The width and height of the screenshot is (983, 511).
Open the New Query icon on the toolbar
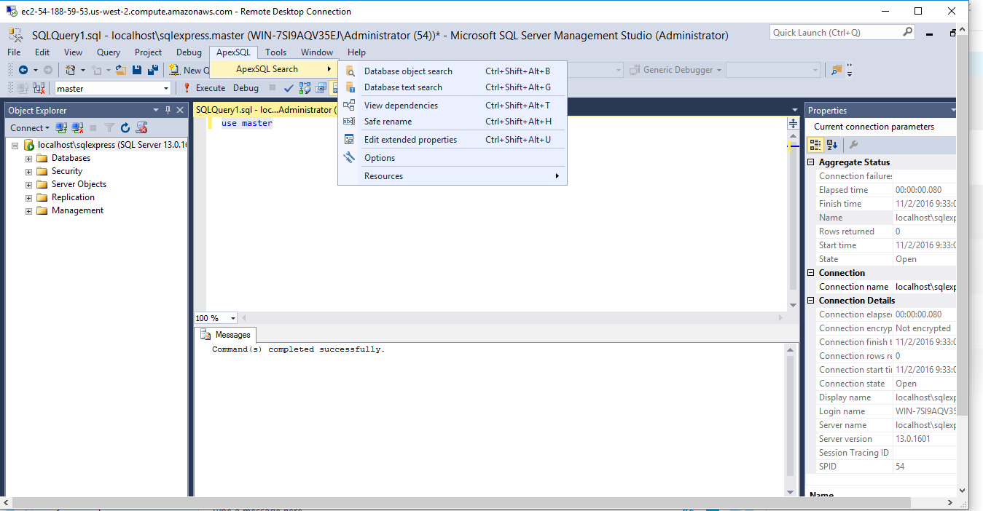pyautogui.click(x=175, y=69)
